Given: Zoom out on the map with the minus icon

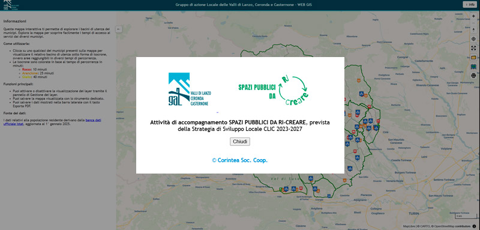Looking at the screenshot, I should click(x=473, y=23).
